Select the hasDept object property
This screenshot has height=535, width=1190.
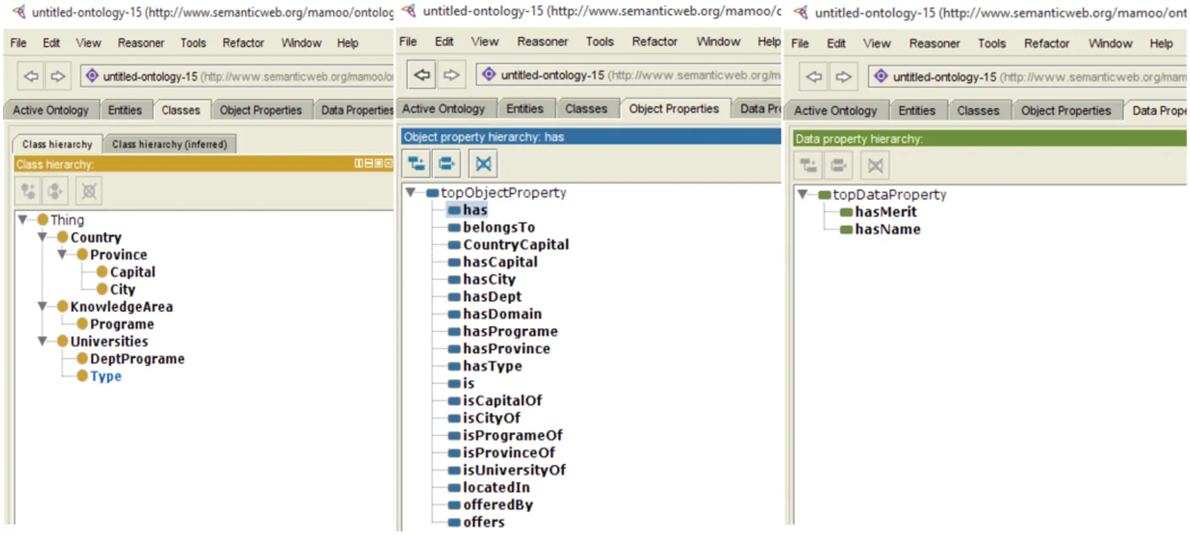(492, 296)
